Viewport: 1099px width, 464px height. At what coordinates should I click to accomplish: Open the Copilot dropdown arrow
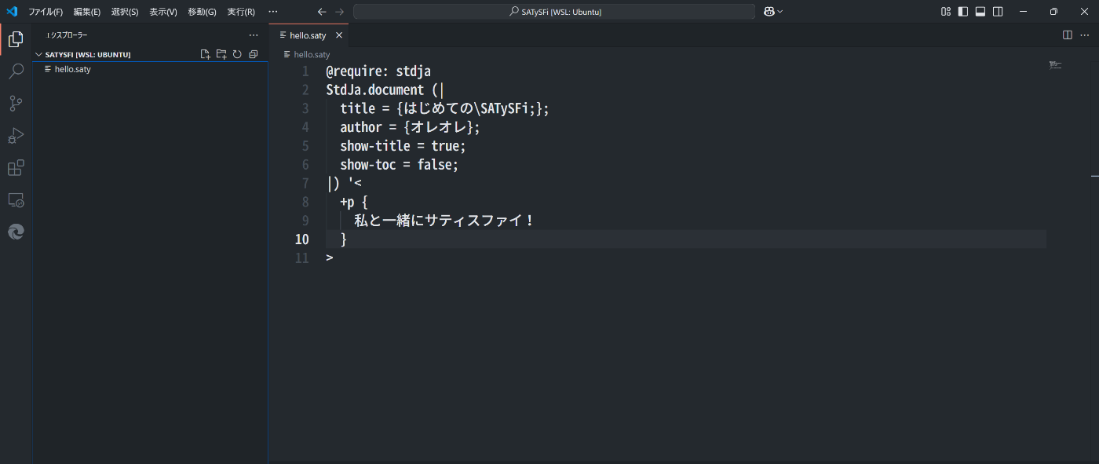pyautogui.click(x=780, y=12)
